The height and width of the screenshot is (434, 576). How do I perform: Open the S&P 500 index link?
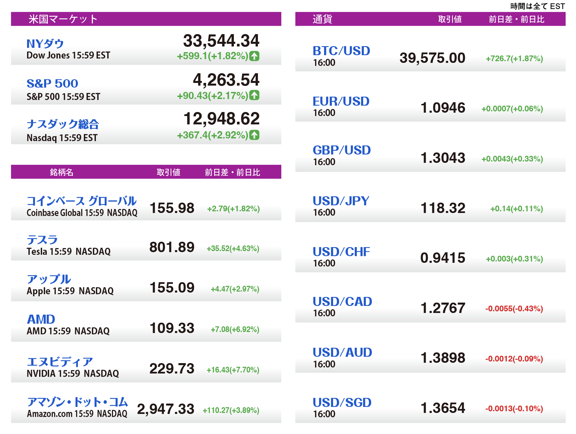click(x=52, y=83)
